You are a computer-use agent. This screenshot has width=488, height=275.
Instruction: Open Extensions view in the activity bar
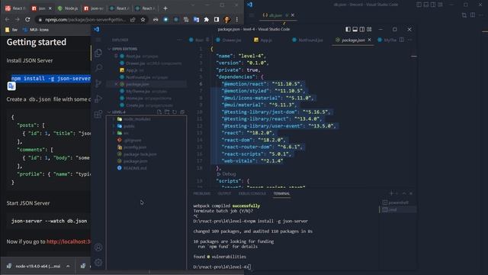click(x=98, y=114)
